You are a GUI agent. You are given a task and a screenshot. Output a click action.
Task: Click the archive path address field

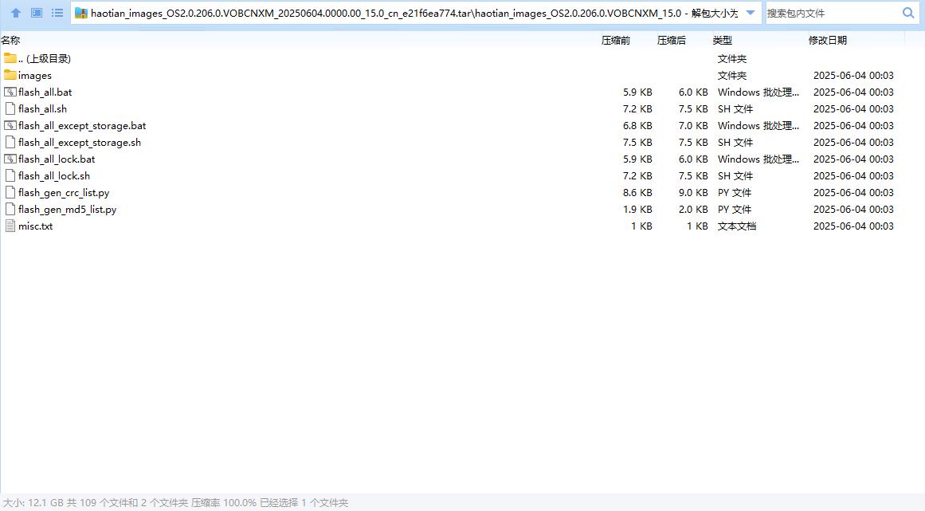[x=415, y=13]
